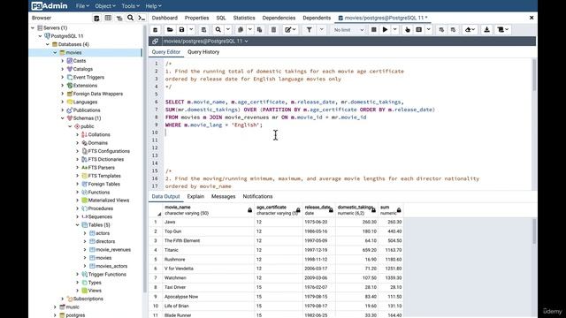Click the lock icon in movie_name column header
Viewport: 566px width, 318px height.
click(x=249, y=210)
